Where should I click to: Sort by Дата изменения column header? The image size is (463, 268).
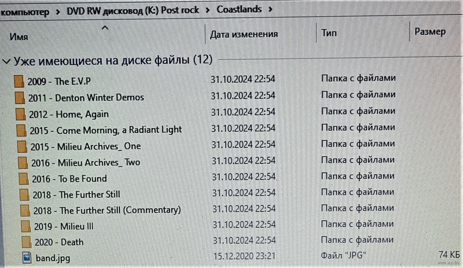coord(244,34)
